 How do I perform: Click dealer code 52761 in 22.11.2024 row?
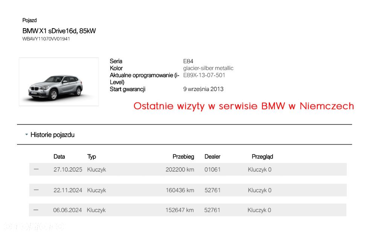pos(212,190)
